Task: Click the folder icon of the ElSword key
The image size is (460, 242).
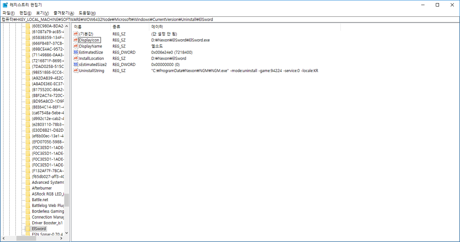Action: (x=28, y=229)
